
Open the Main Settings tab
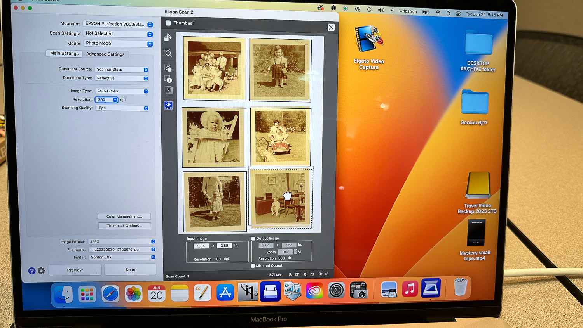[x=64, y=53]
